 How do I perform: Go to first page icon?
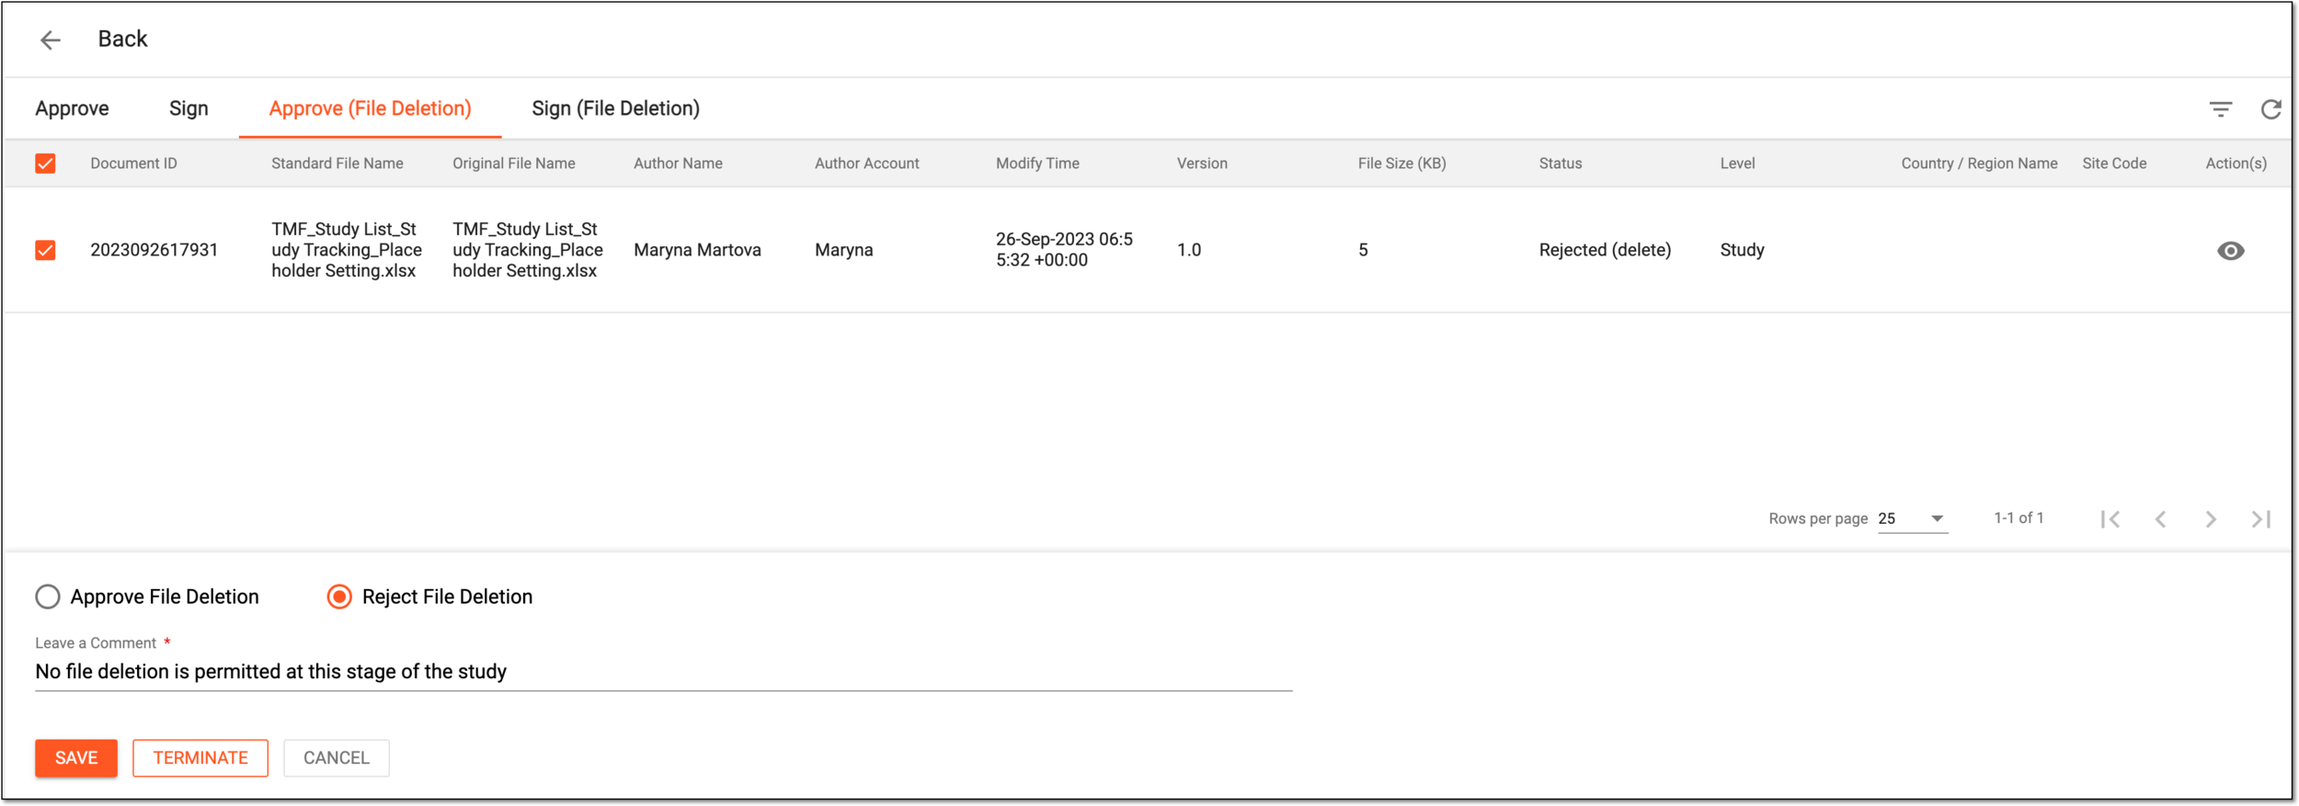2110,519
